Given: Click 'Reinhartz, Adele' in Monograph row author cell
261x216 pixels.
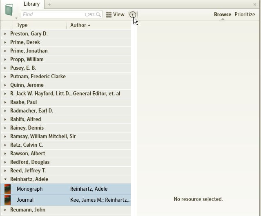Looking at the screenshot, I should pyautogui.click(x=89, y=189).
